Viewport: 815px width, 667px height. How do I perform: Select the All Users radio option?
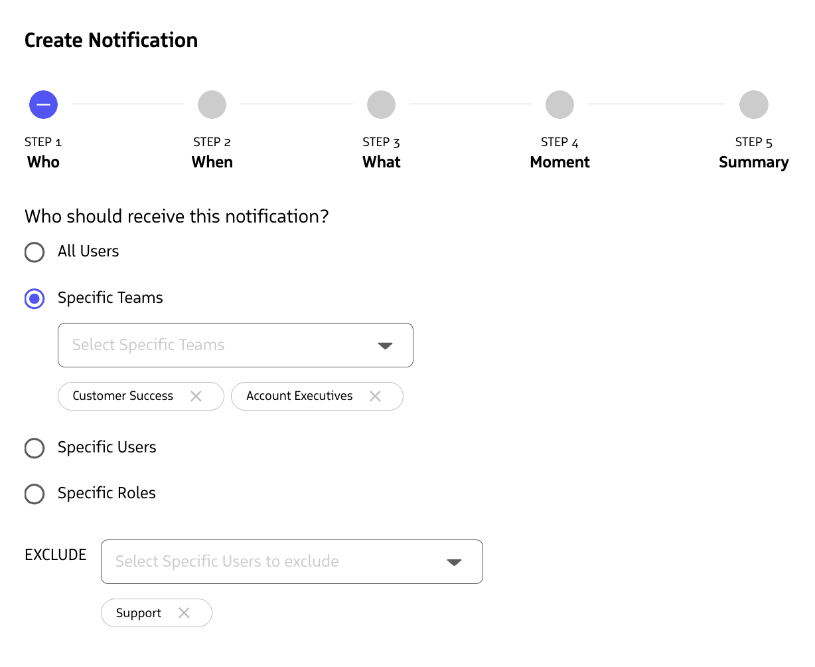click(x=34, y=252)
